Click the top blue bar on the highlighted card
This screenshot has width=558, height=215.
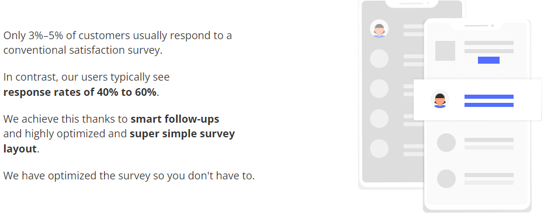pos(489,97)
